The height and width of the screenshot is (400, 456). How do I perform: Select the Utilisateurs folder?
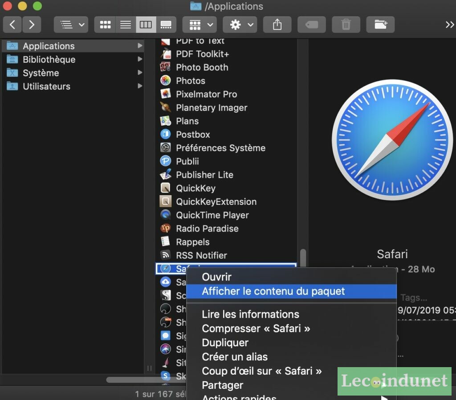73,86
